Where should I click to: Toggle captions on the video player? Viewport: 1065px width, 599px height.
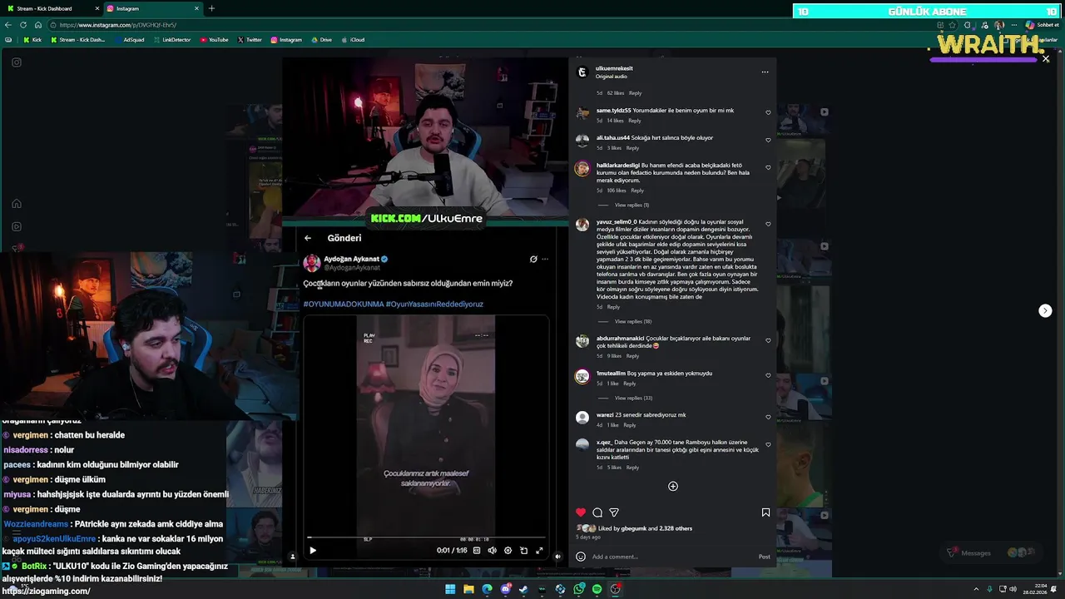[477, 550]
